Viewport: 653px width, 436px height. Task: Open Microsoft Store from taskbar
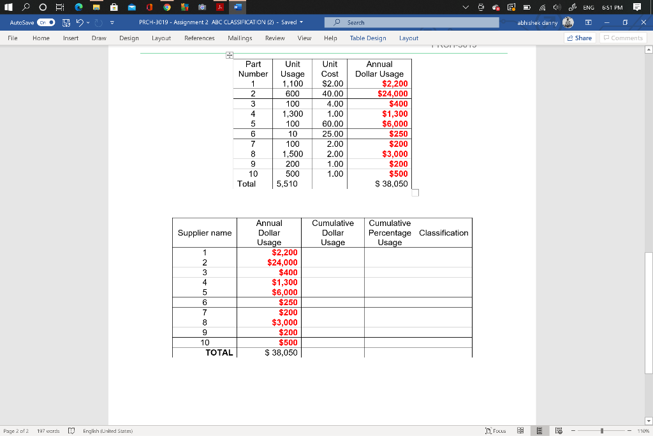coord(114,7)
